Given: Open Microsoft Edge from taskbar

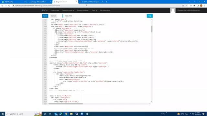Looking at the screenshot, I should tap(61, 114).
